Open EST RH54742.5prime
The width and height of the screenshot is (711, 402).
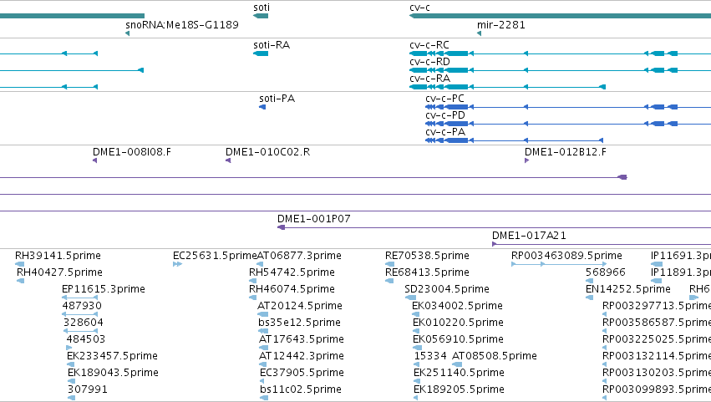tap(292, 272)
